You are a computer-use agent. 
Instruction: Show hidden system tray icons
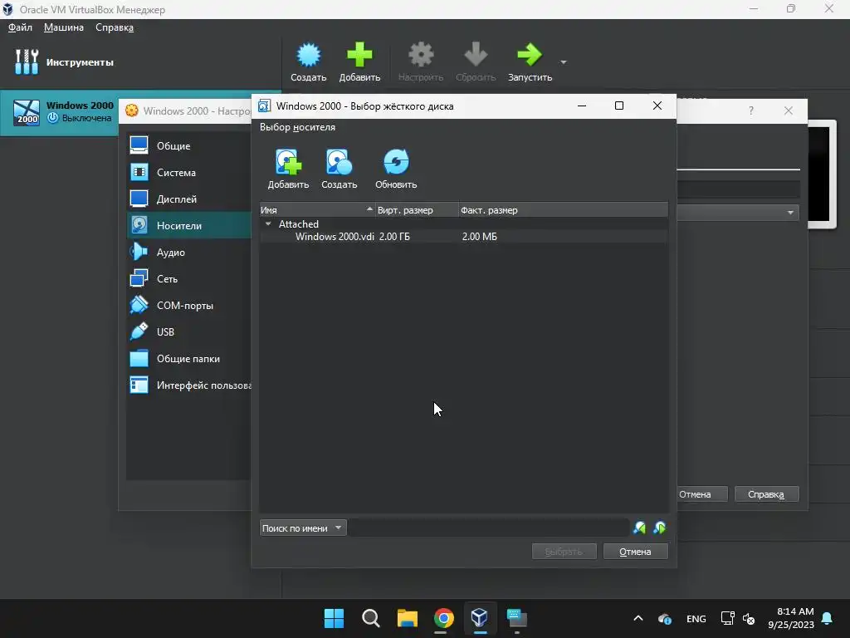point(638,618)
